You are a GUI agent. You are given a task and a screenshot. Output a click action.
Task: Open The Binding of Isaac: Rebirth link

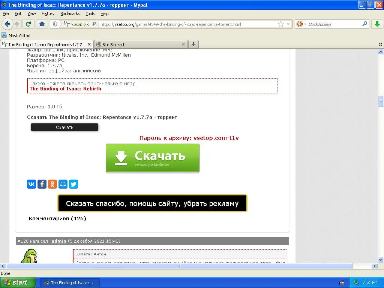point(65,88)
